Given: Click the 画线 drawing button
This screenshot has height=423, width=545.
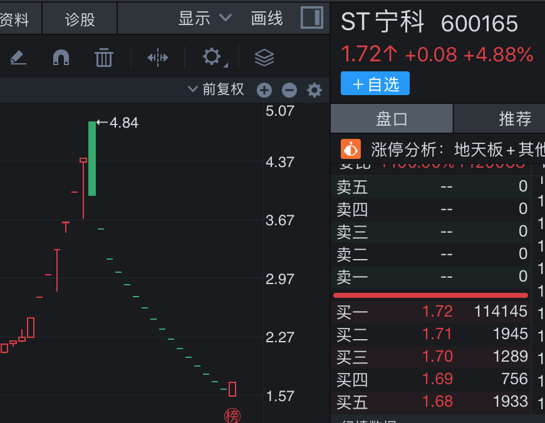Looking at the screenshot, I should [267, 18].
